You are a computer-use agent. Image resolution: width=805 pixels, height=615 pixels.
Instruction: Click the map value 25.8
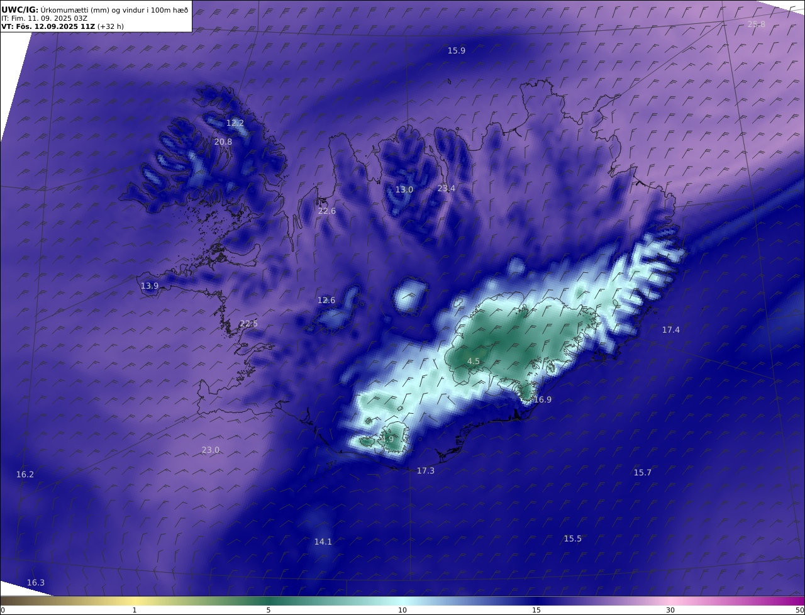[x=757, y=24]
